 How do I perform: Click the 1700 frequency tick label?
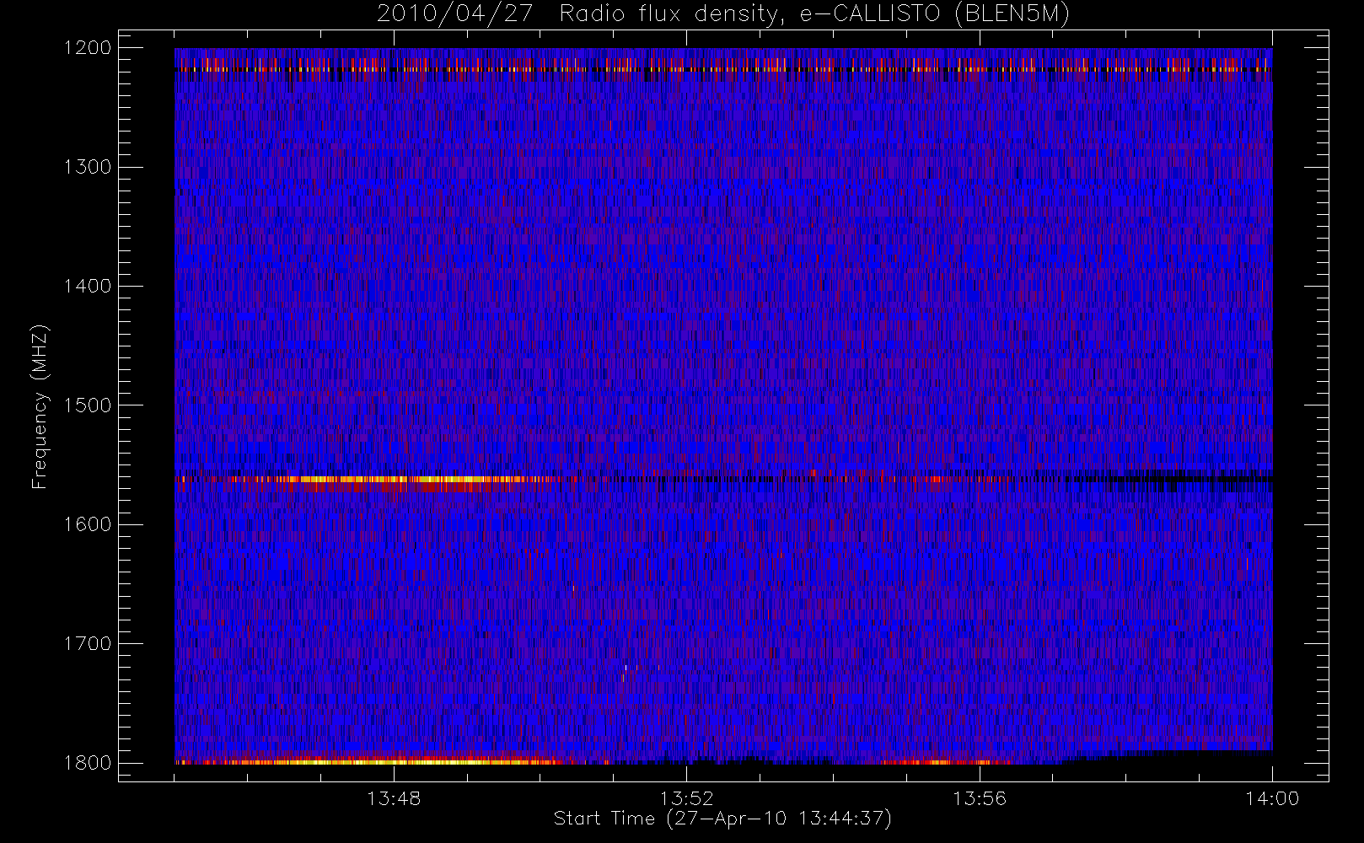pos(88,644)
